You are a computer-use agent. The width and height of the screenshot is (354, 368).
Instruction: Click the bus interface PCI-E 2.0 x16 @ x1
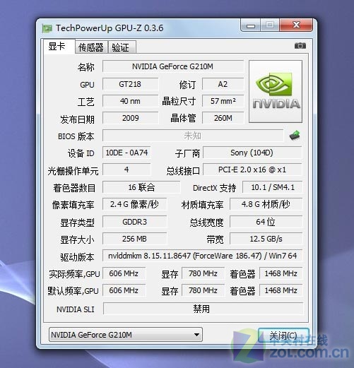pos(252,170)
